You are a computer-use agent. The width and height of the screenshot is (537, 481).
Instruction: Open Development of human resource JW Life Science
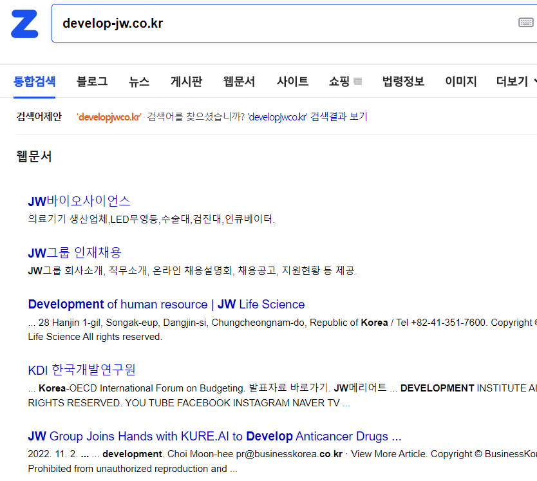[x=166, y=304]
